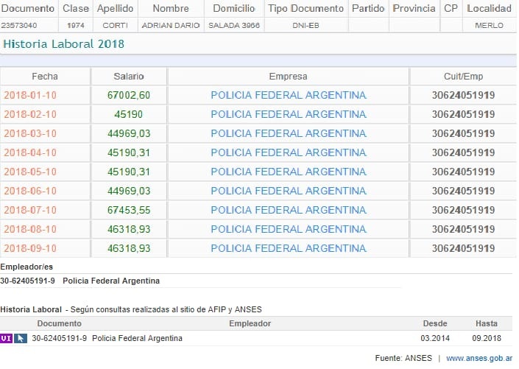Click the Desde value 03.2014
This screenshot has width=519, height=369.
coord(435,338)
